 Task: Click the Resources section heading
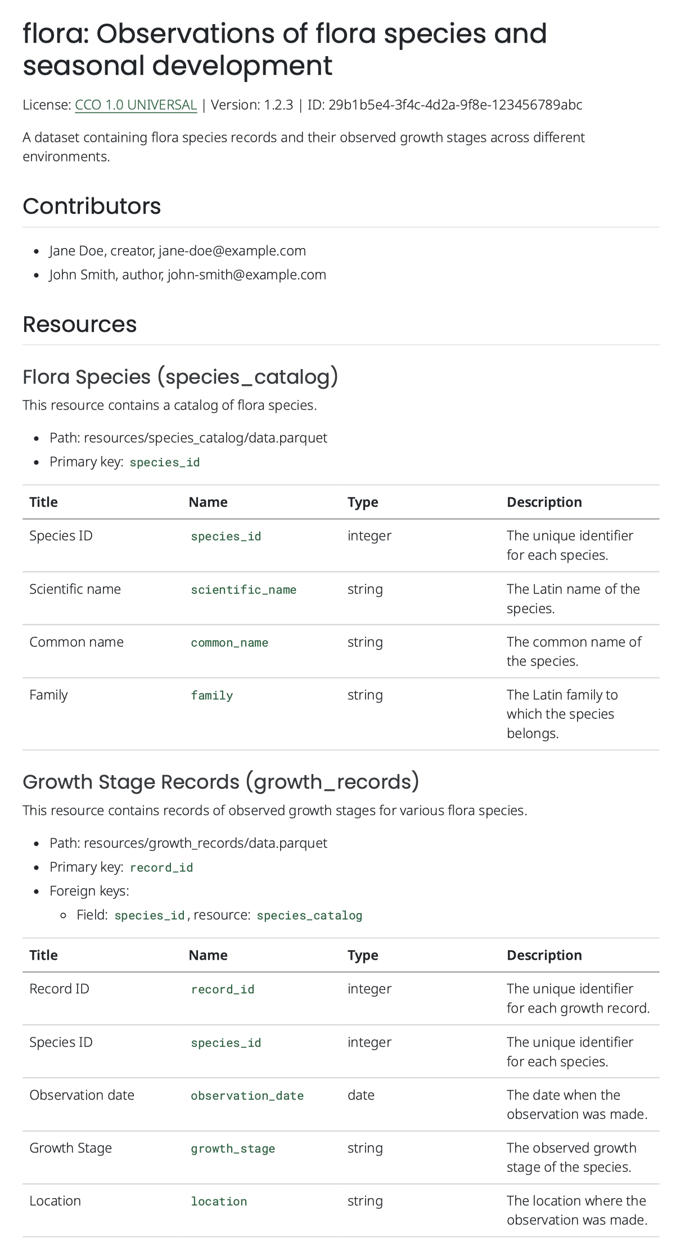click(x=79, y=325)
